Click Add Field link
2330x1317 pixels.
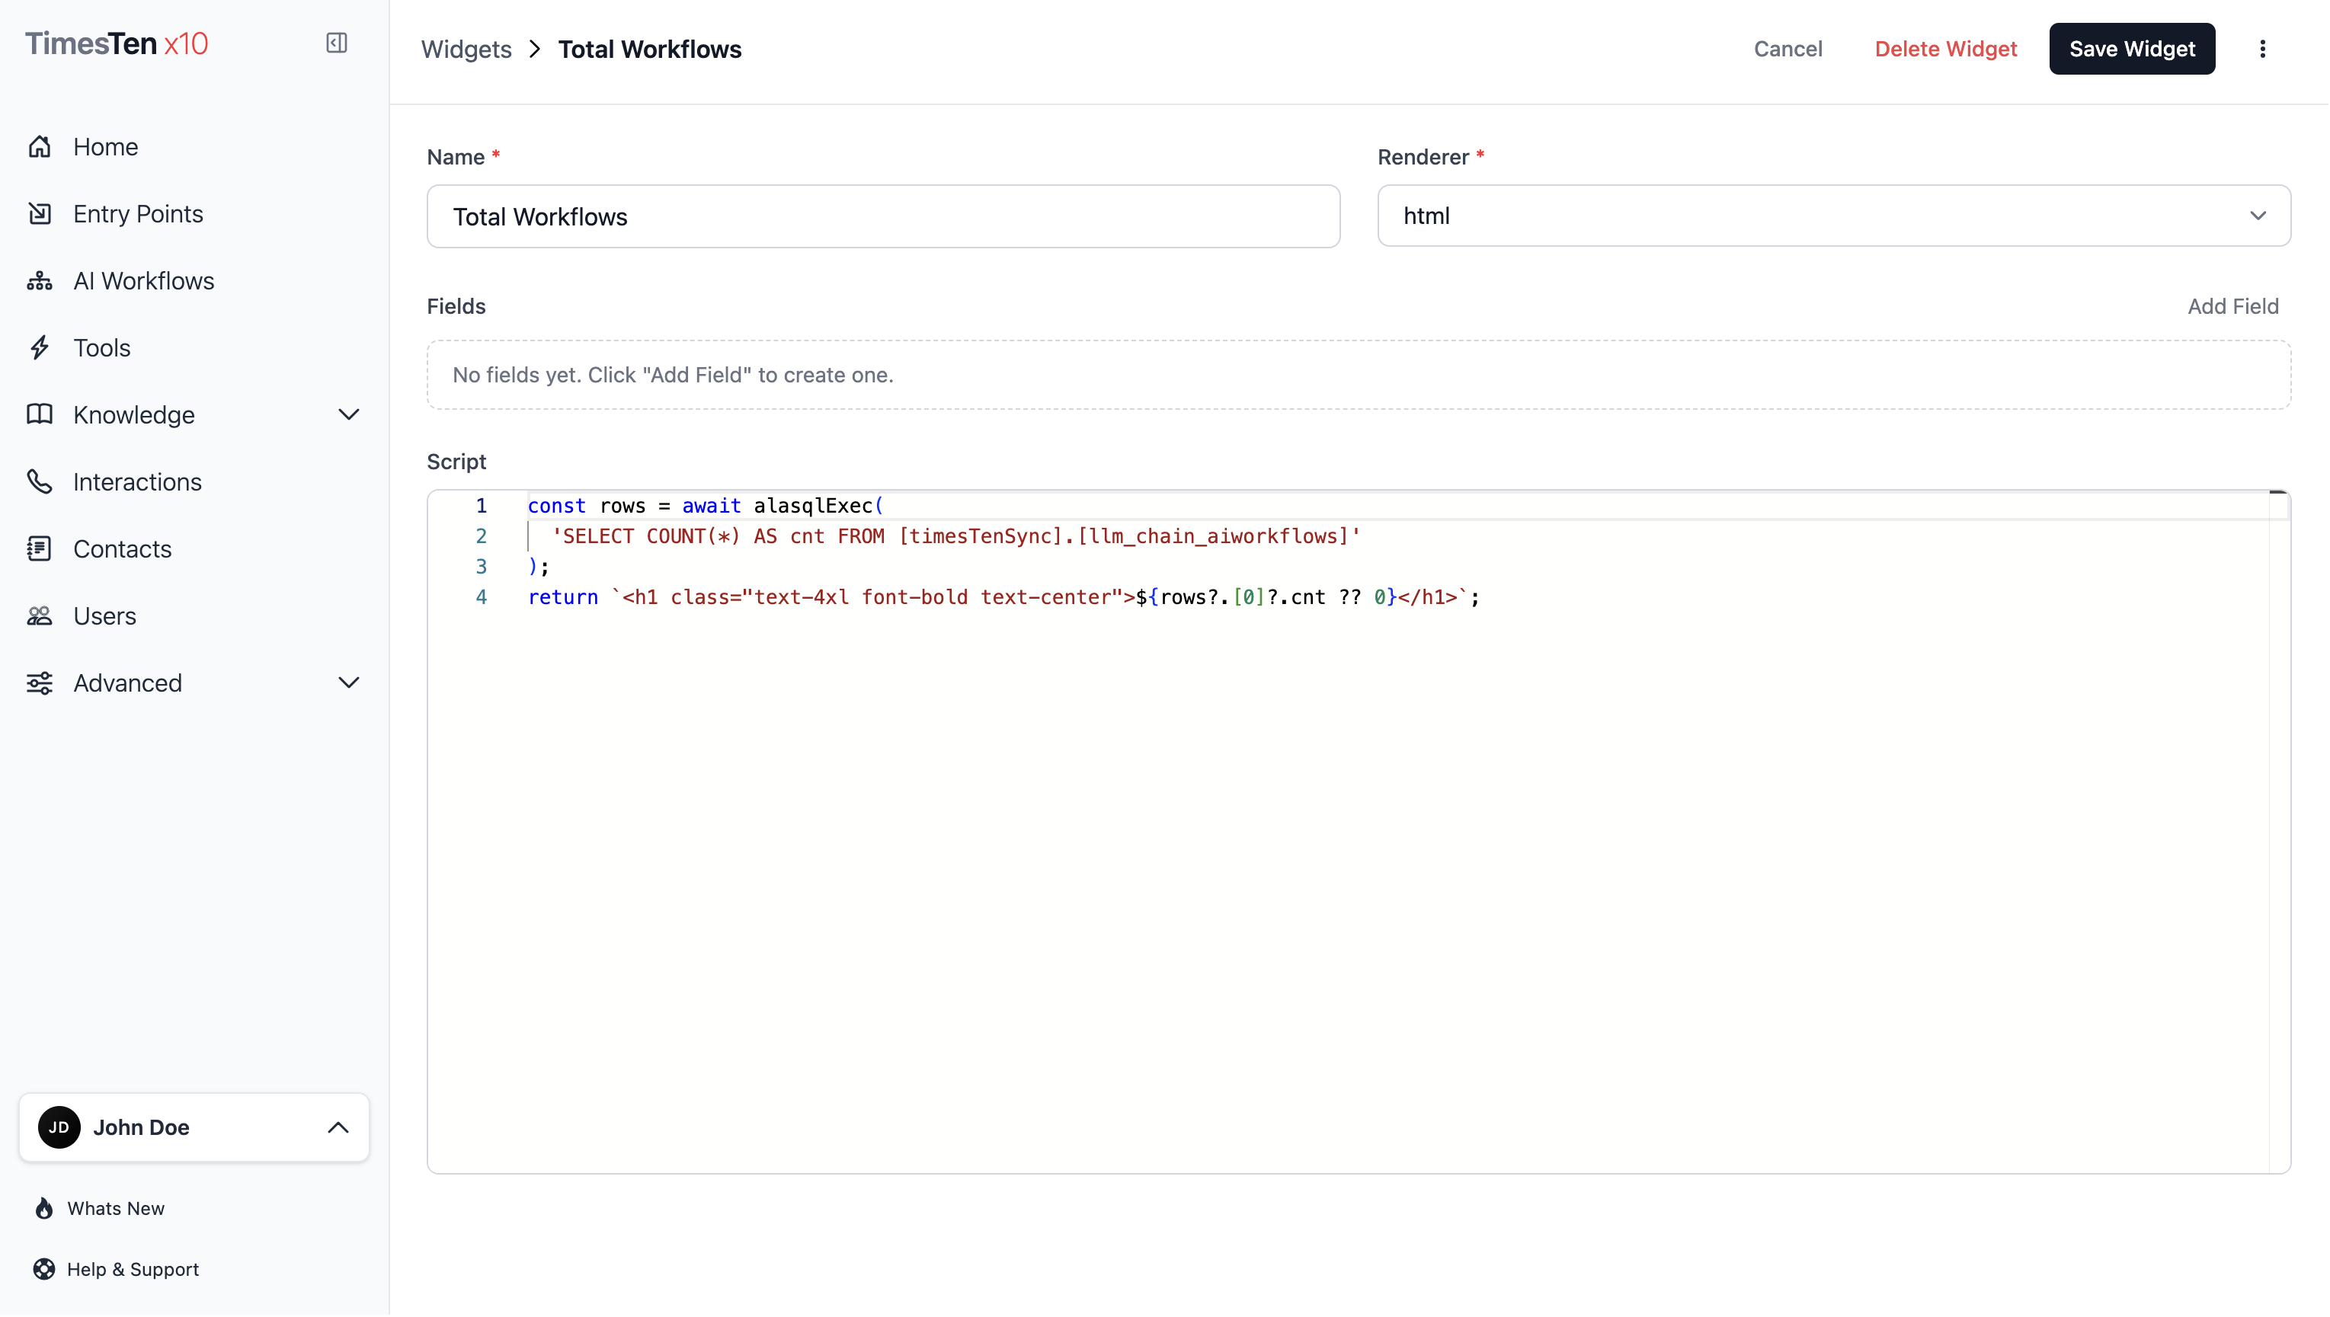pyautogui.click(x=2232, y=305)
